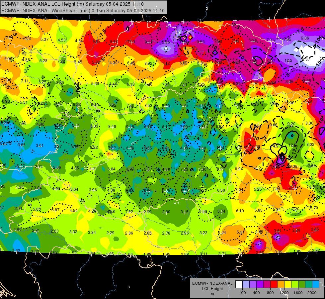Viewport: 325px width, 299px height.
Task: Click the grid value '3.34'
Action: pos(92,233)
